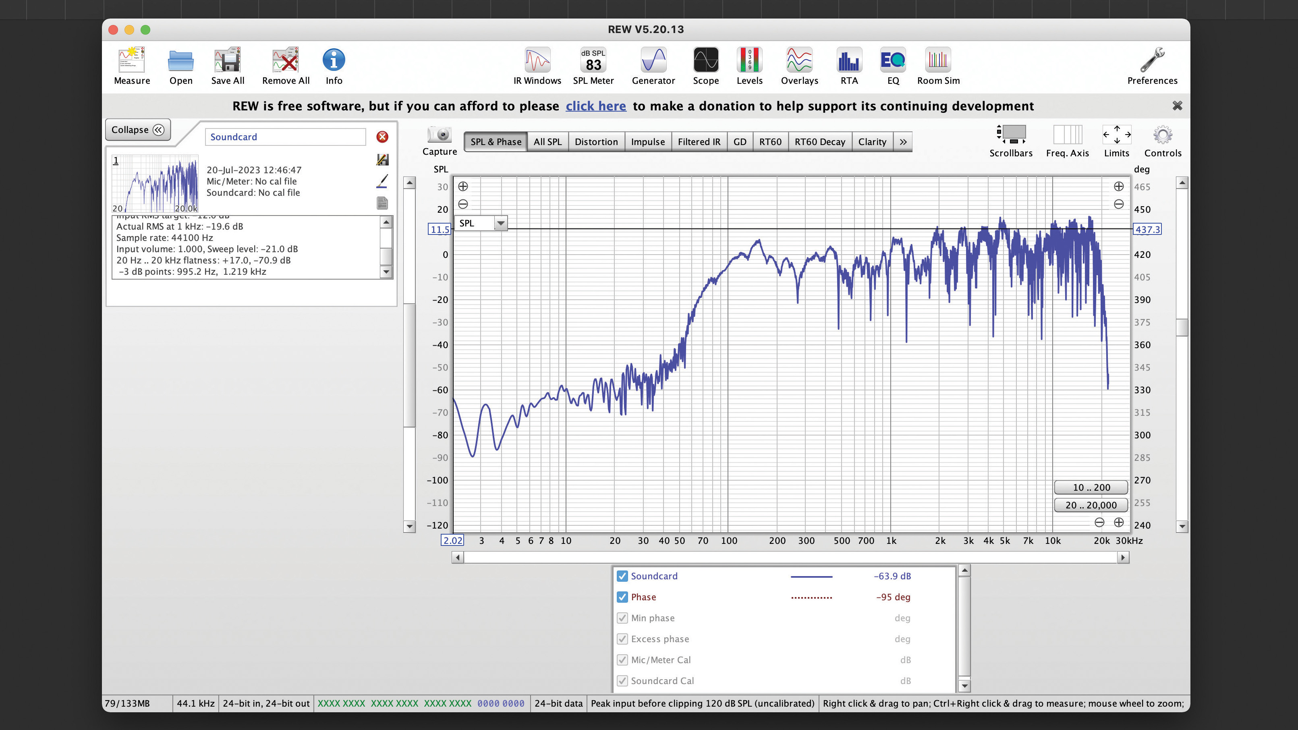1298x730 pixels.
Task: Start a new measurement with Measure
Action: pos(131,66)
